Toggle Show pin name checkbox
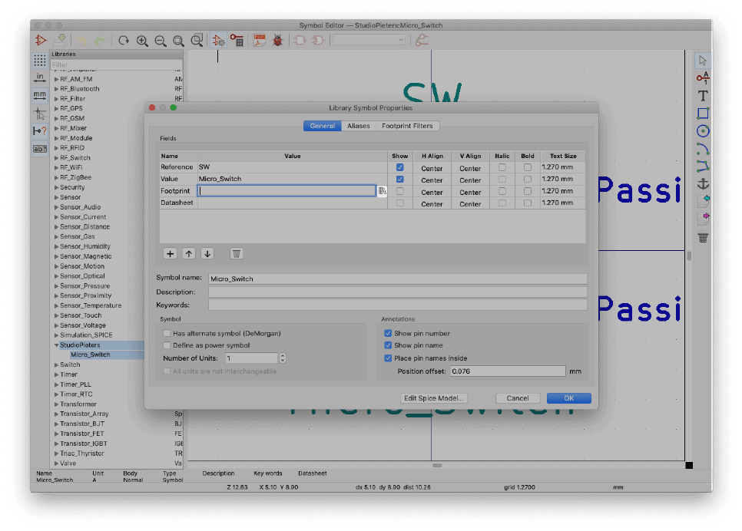The image size is (742, 531). (388, 345)
